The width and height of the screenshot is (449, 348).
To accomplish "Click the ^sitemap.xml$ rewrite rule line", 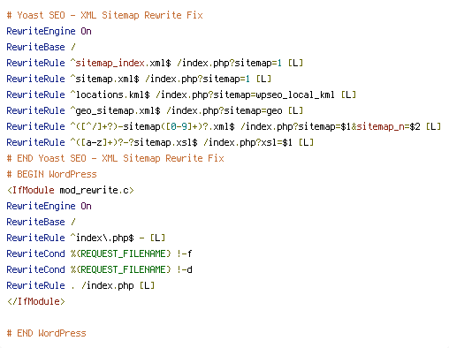I will (139, 79).
